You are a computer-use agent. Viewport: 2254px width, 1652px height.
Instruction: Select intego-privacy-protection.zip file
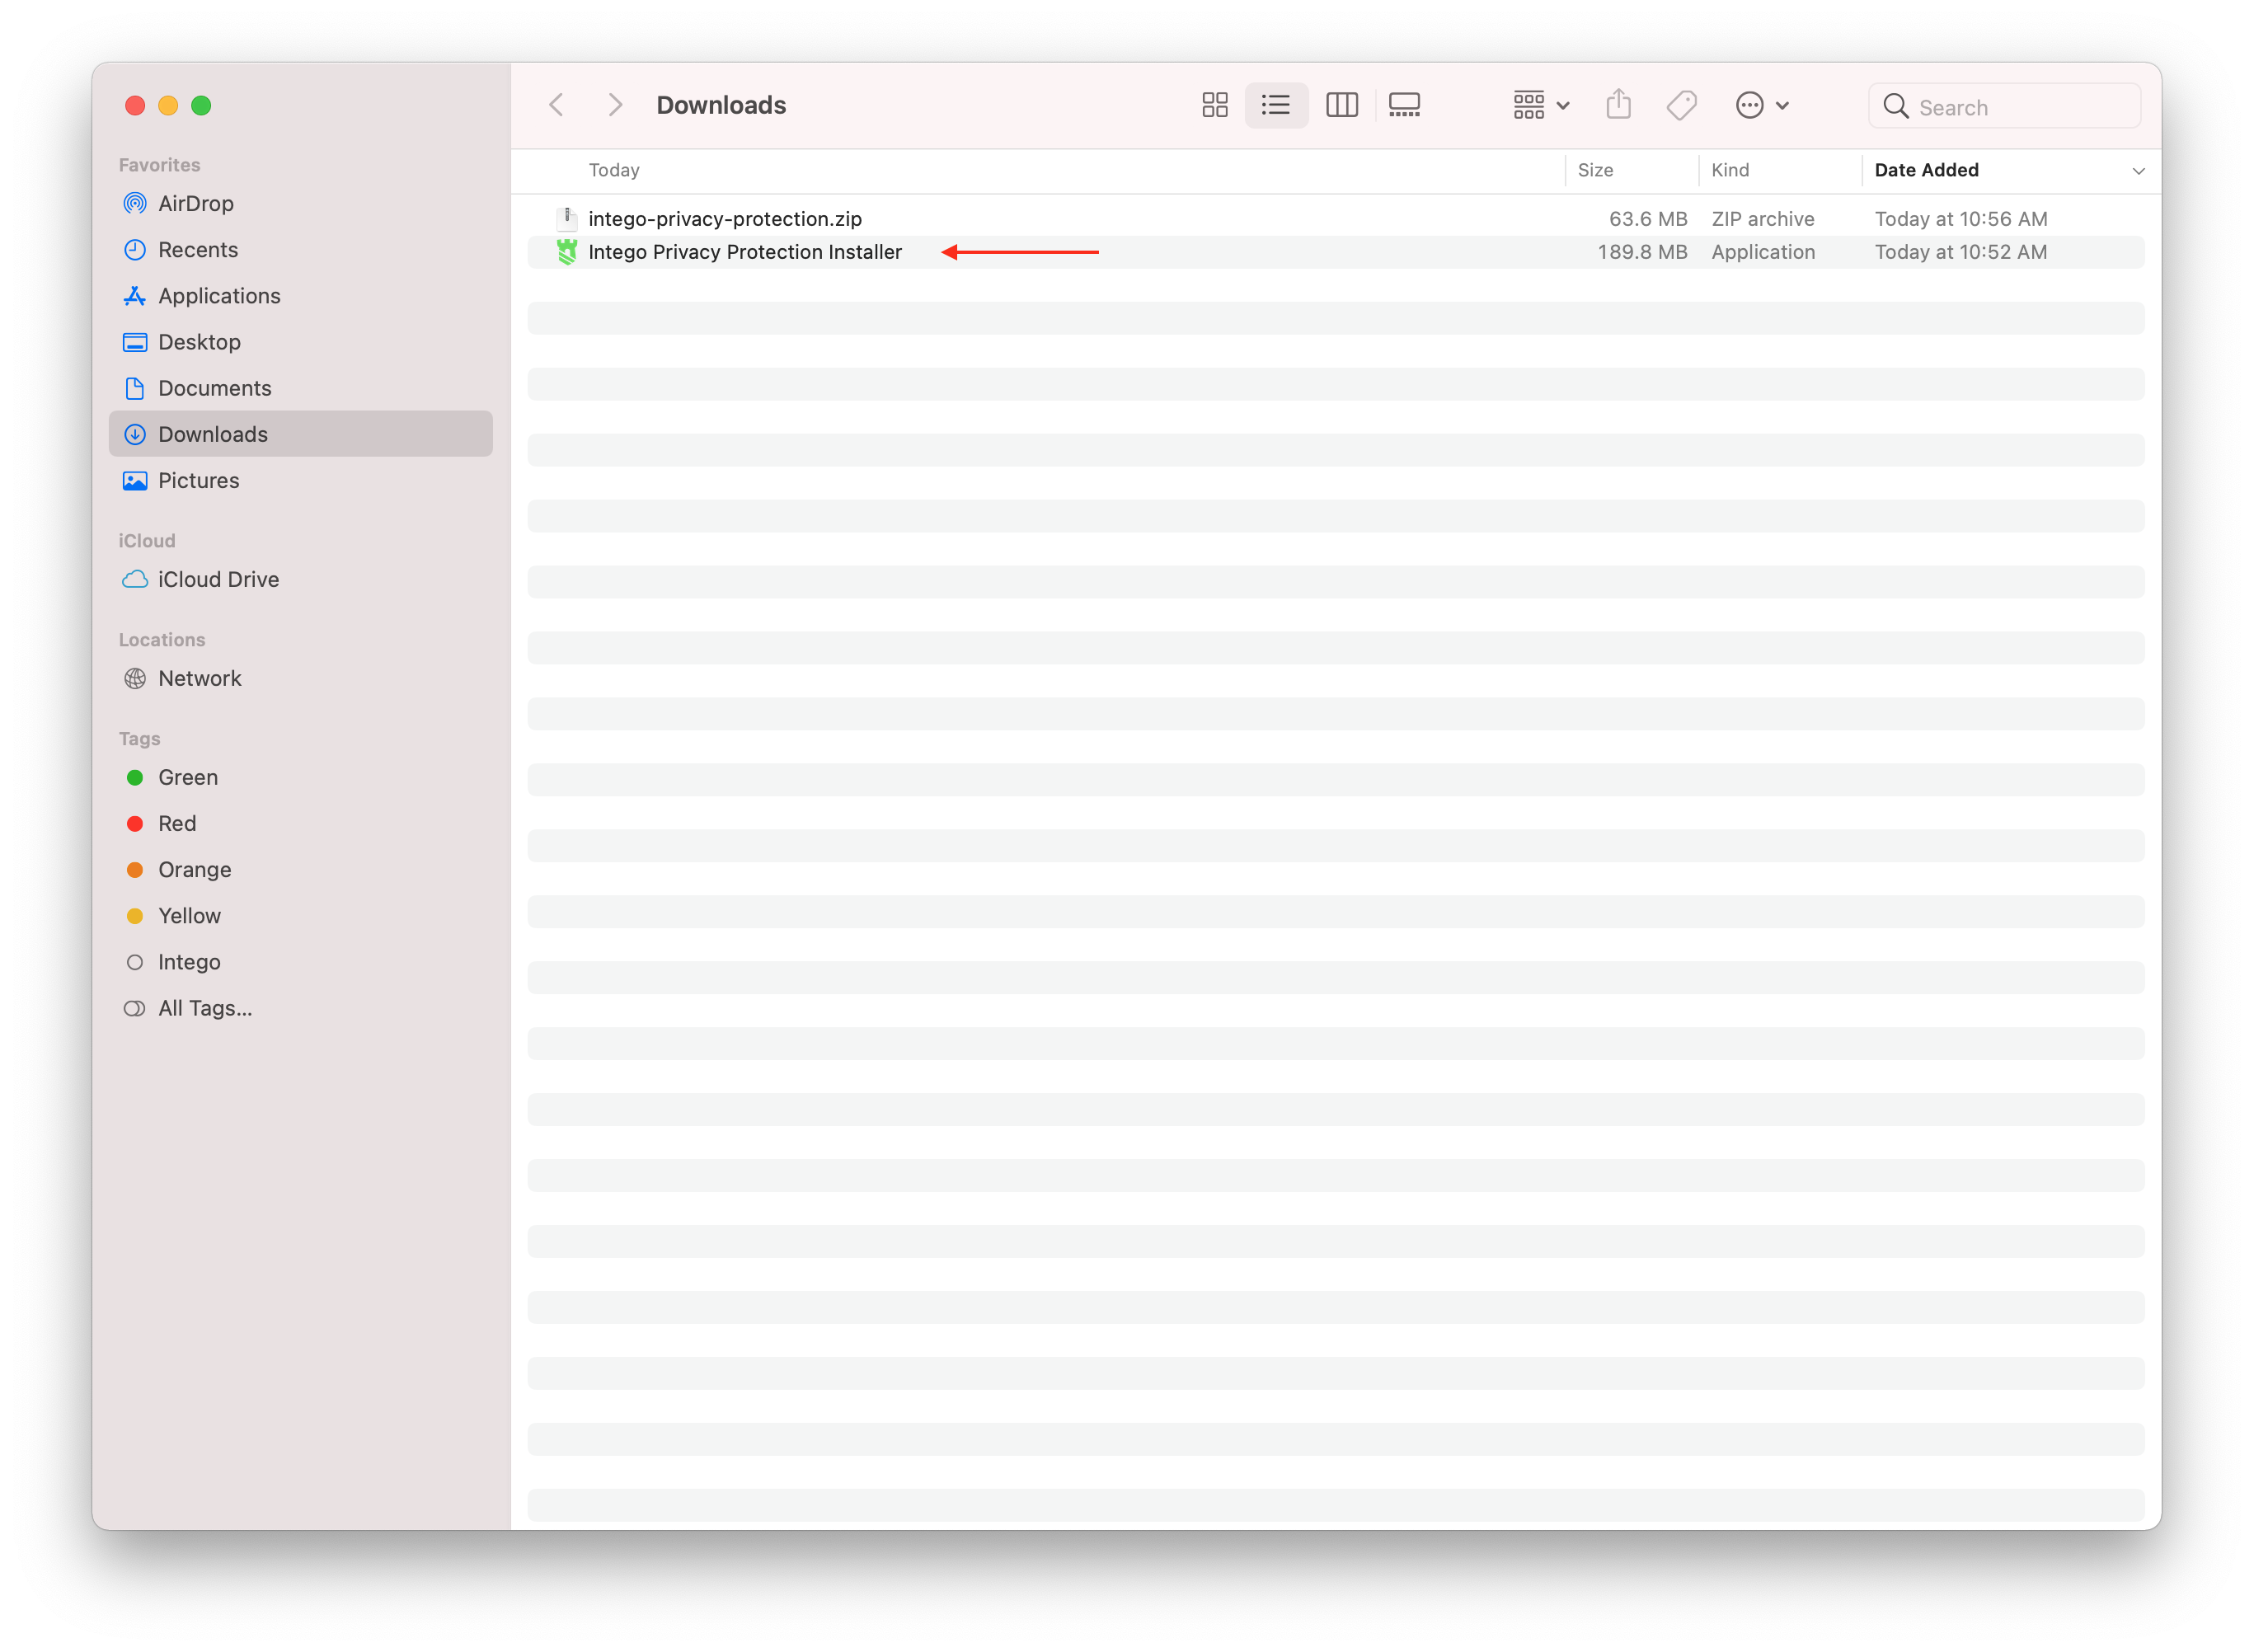1336,219
